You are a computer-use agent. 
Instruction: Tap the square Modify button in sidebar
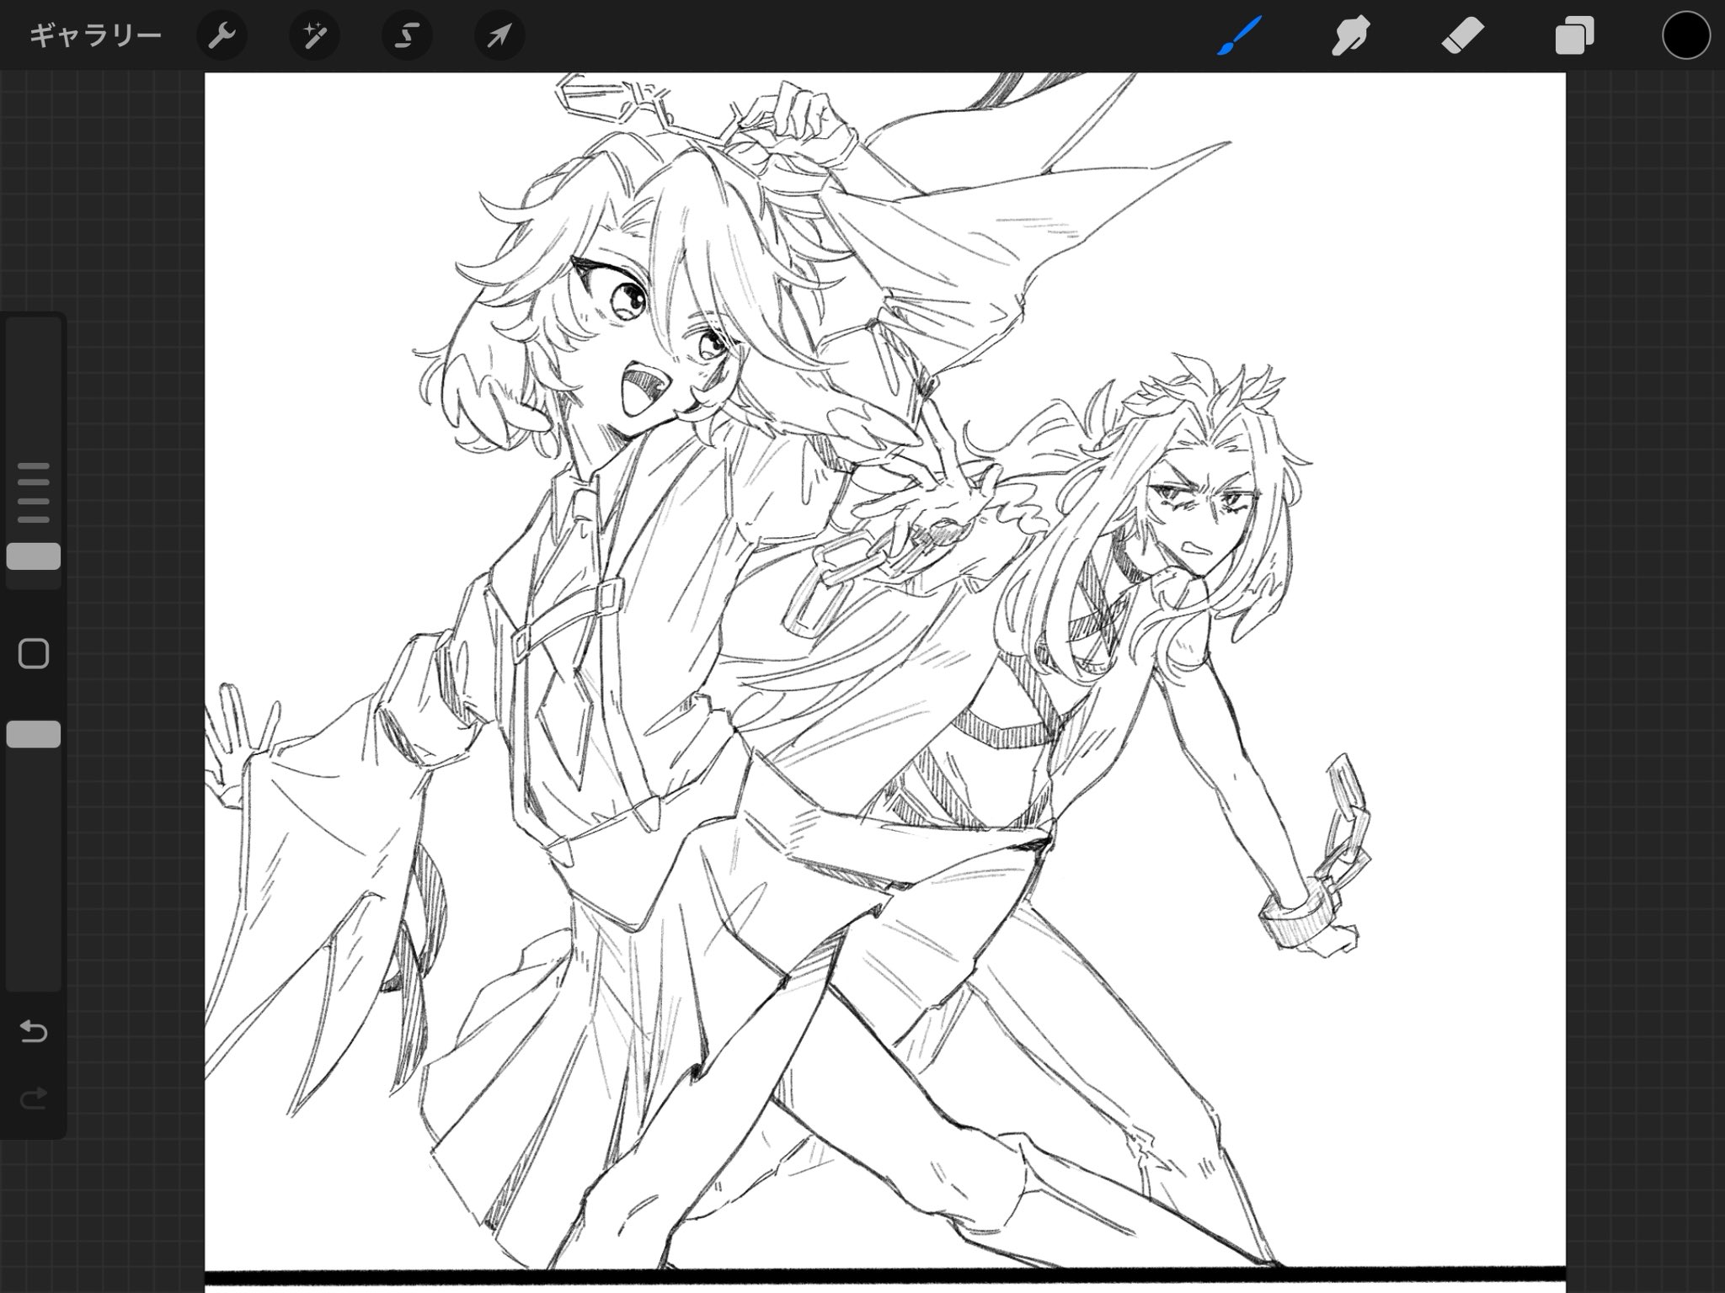[34, 653]
